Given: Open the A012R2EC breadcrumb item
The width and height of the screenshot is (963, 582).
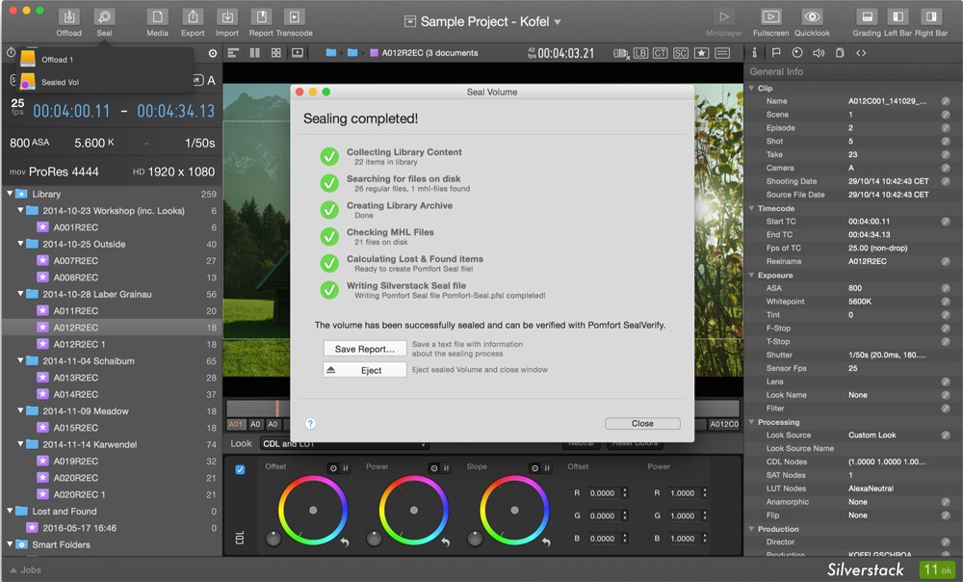Looking at the screenshot, I should pyautogui.click(x=424, y=53).
